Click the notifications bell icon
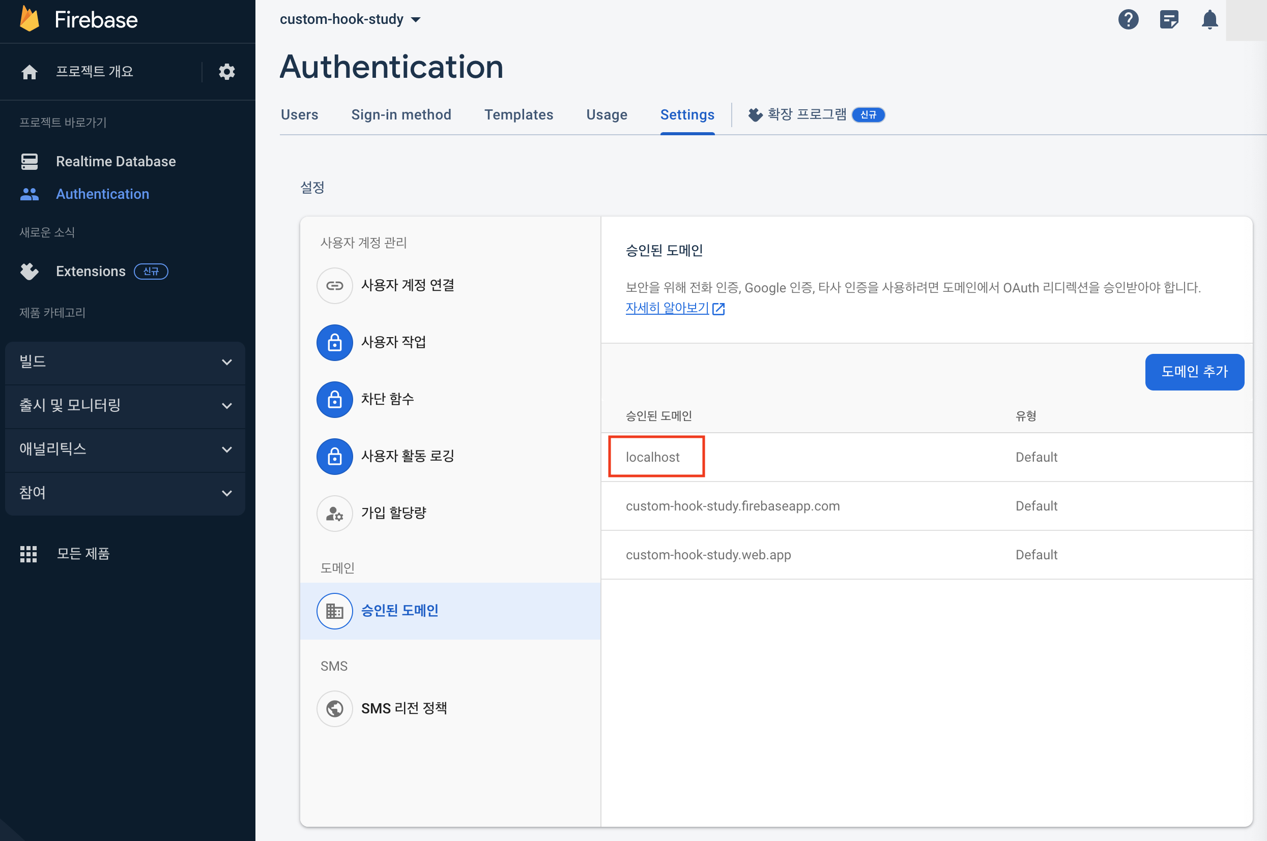Image resolution: width=1267 pixels, height=841 pixels. (x=1209, y=20)
